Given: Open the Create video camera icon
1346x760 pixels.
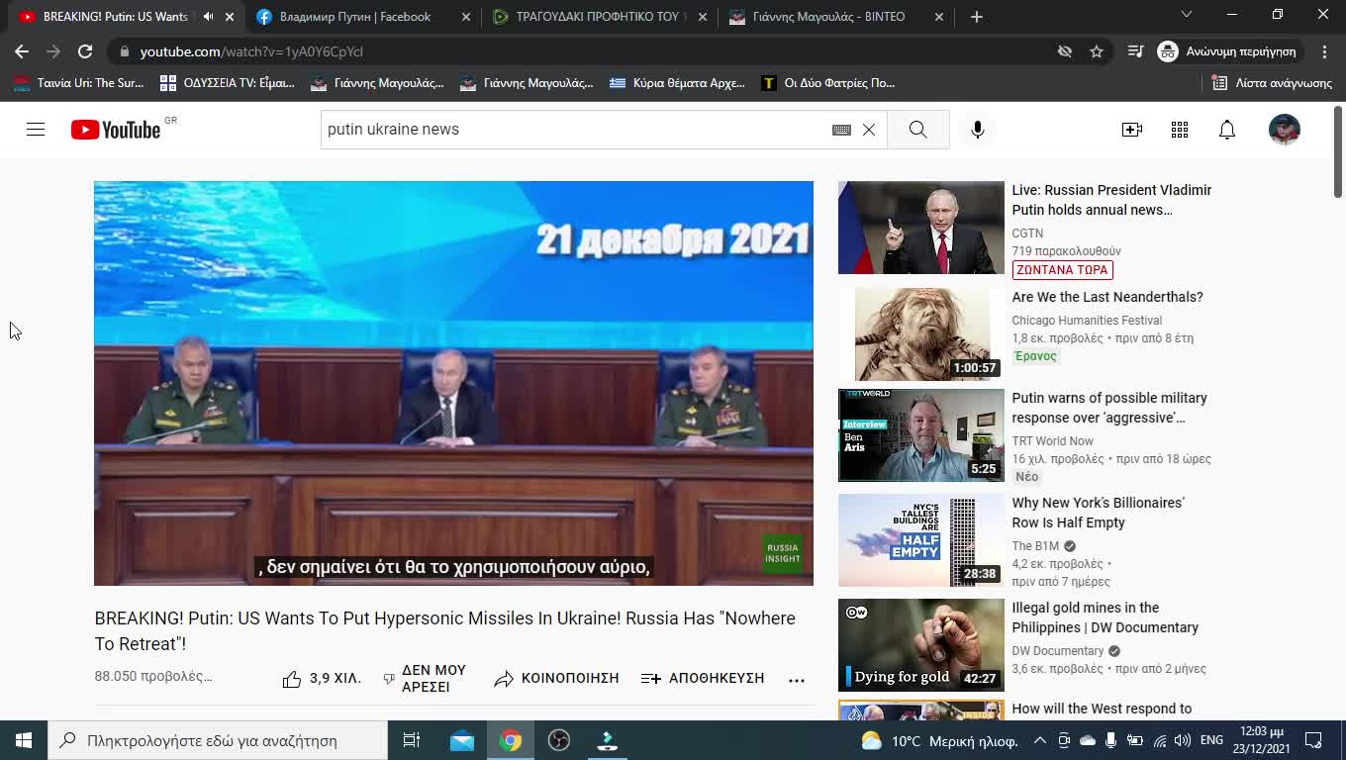Looking at the screenshot, I should pyautogui.click(x=1132, y=130).
